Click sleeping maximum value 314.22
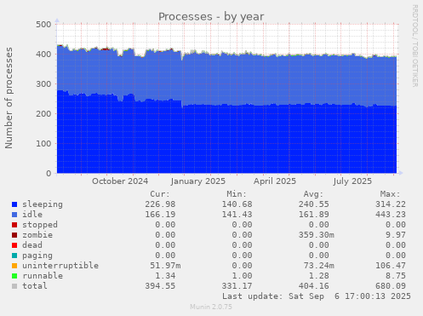Image resolution: width=423 pixels, height=316 pixels. point(391,204)
